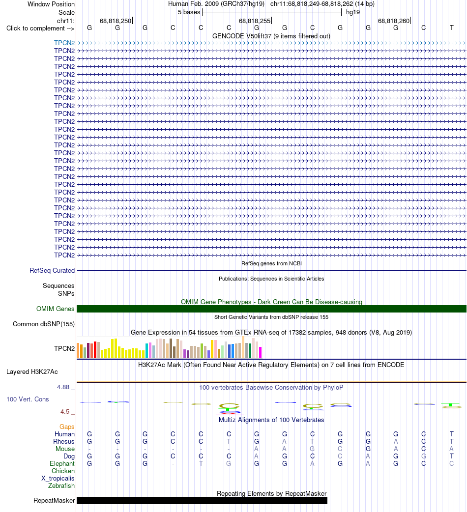Click the "chr11:" ruler label
The image size is (467, 512).
point(66,21)
